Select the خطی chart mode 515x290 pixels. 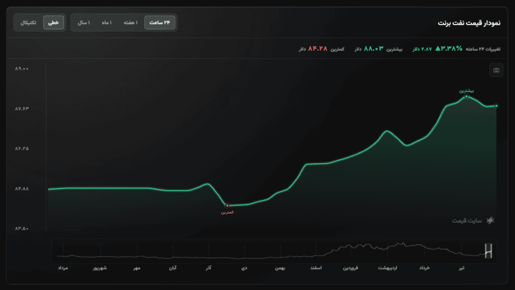pyautogui.click(x=53, y=23)
